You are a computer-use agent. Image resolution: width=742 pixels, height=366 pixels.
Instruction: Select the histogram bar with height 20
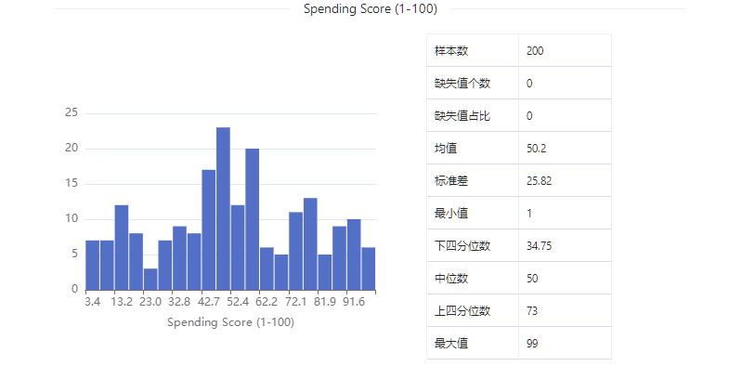click(253, 219)
